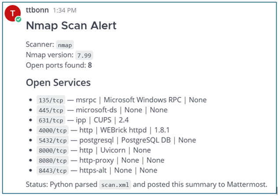Select the Nmap Scan Alert heading
This screenshot has width=280, height=196.
[71, 26]
